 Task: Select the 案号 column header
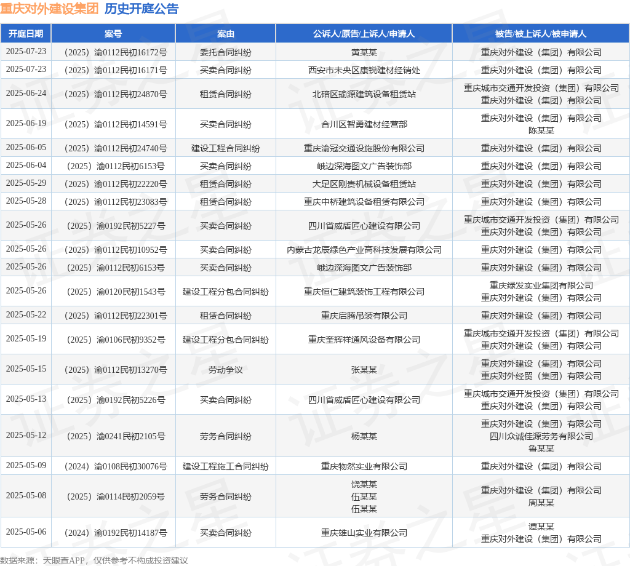tap(113, 34)
